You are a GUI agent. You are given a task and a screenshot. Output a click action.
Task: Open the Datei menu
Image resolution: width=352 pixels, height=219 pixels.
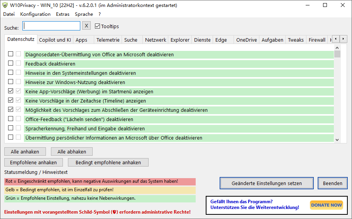[9, 14]
